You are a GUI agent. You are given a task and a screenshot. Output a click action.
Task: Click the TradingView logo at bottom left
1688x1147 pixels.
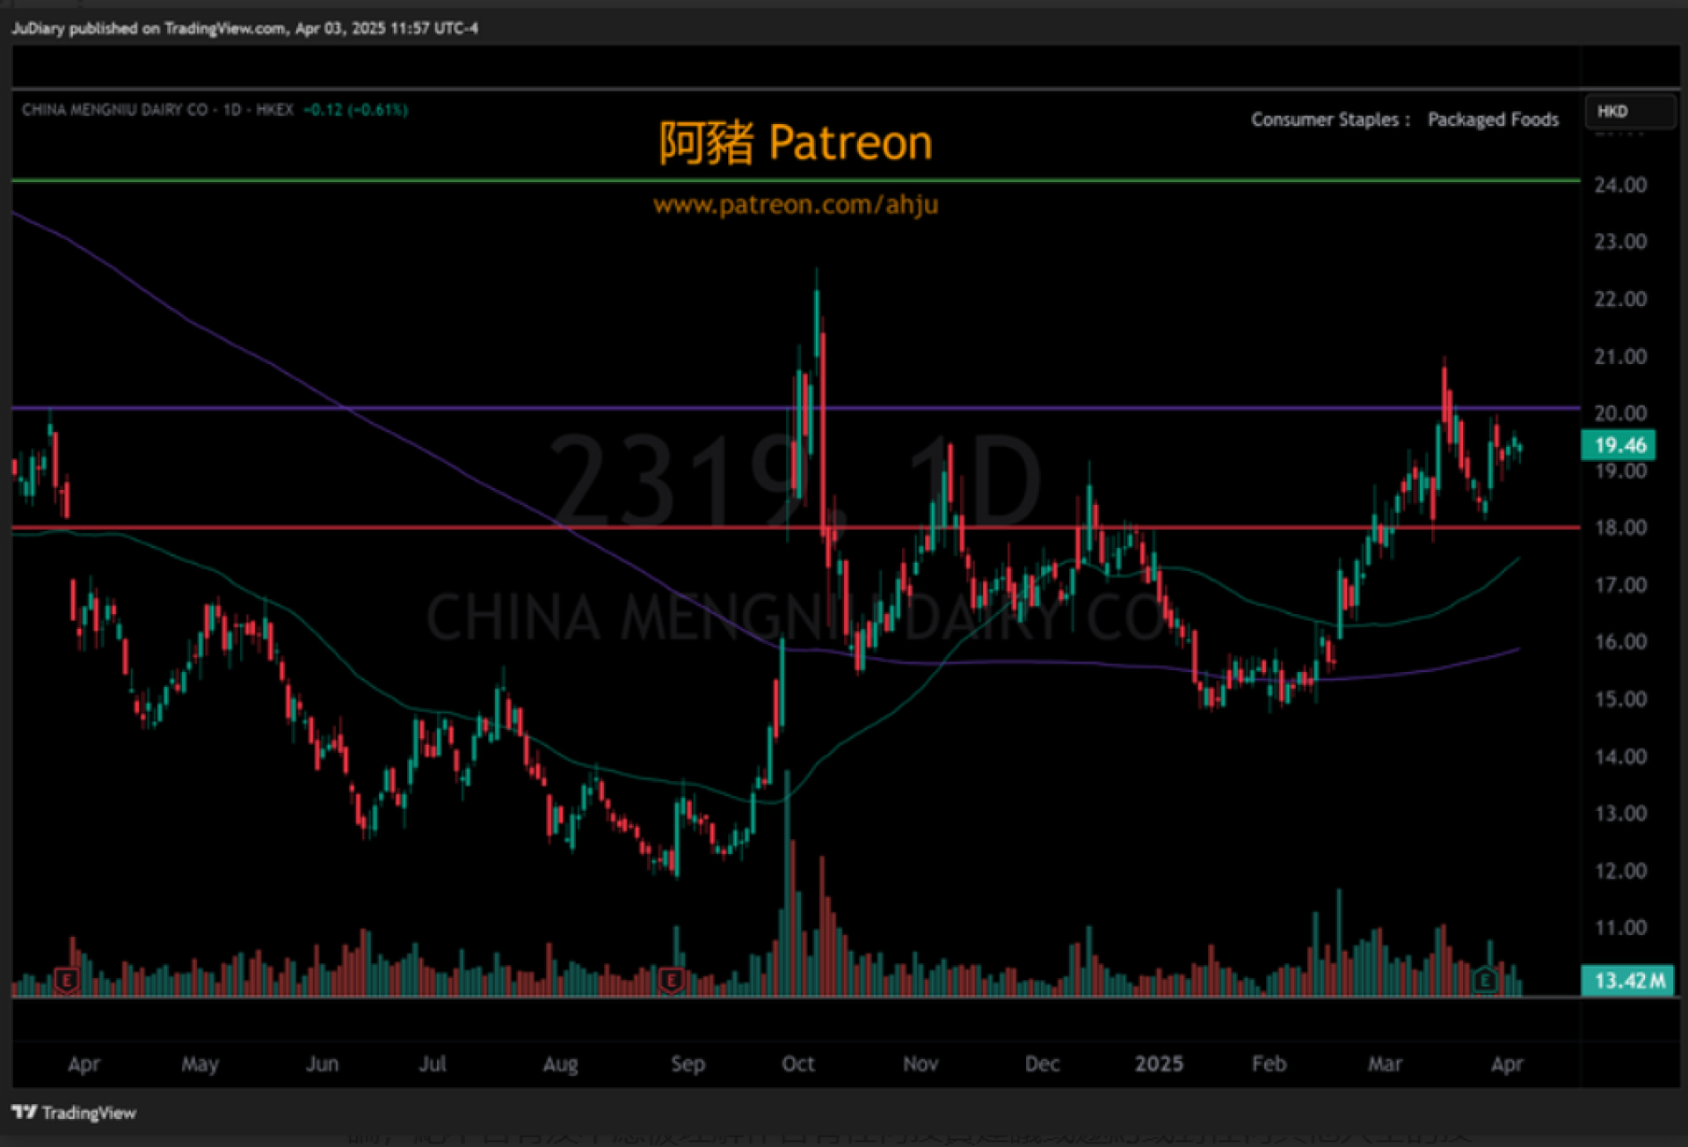(x=74, y=1113)
